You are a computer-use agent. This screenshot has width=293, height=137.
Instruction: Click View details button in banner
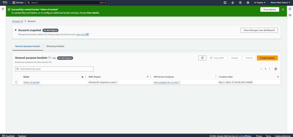pyautogui.click(x=270, y=9)
